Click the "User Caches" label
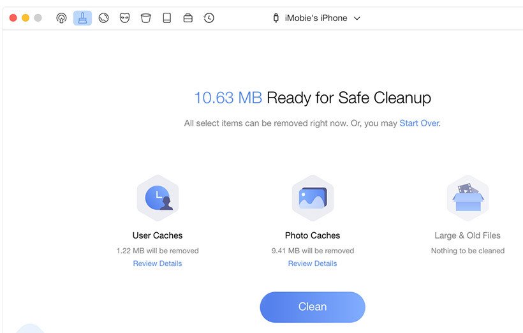Screen dimensions: 523x333 [158, 235]
